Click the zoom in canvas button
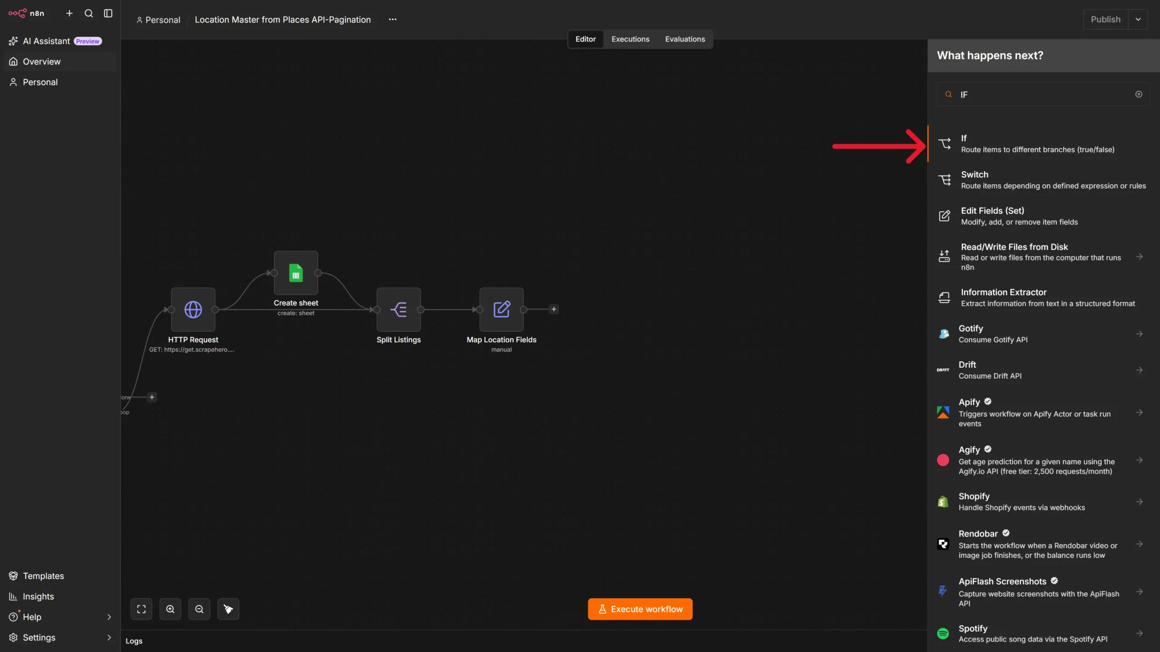Image resolution: width=1160 pixels, height=652 pixels. [170, 609]
